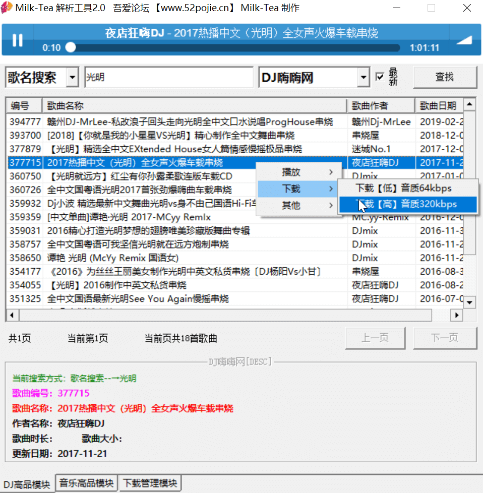Select the DJ高品模块 tab
The height and width of the screenshot is (493, 483).
[27, 482]
